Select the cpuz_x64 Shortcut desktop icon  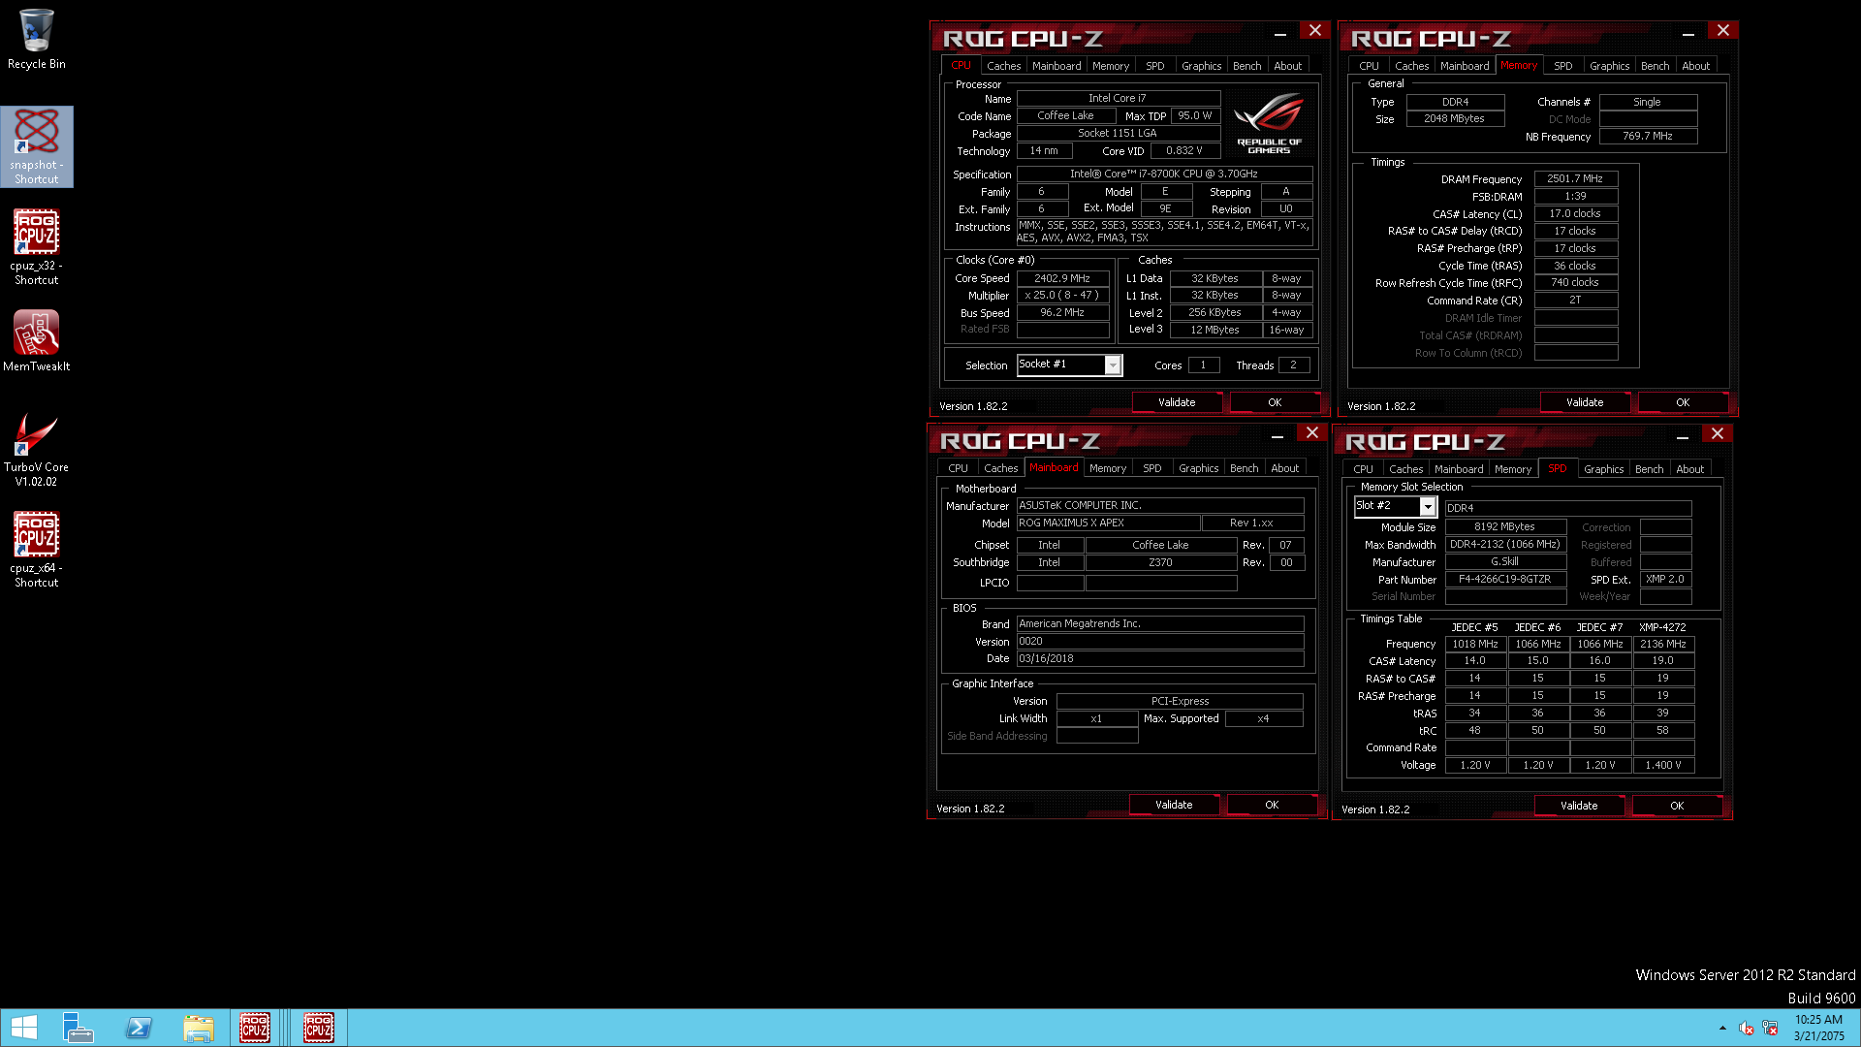tap(37, 550)
